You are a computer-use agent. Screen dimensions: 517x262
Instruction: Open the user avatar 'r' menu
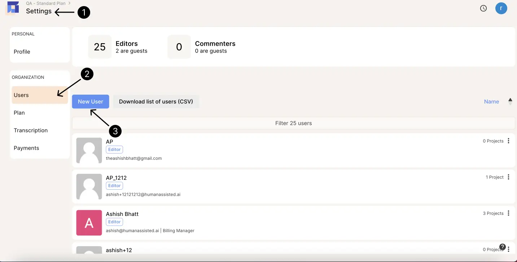[501, 8]
